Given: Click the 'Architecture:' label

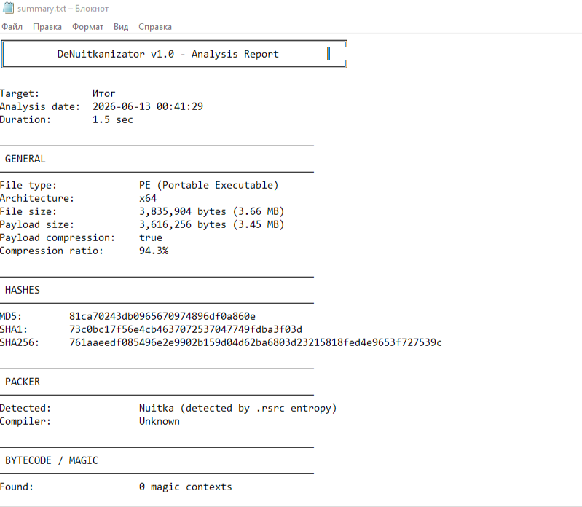Looking at the screenshot, I should tap(36, 199).
